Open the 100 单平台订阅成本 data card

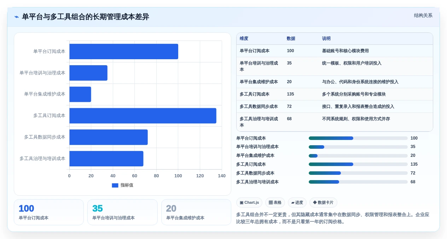[x=49, y=212]
